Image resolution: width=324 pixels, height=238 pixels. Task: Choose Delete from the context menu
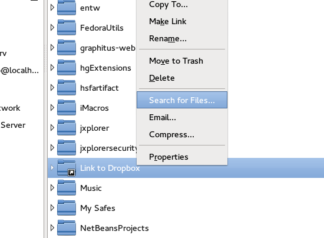click(182, 78)
